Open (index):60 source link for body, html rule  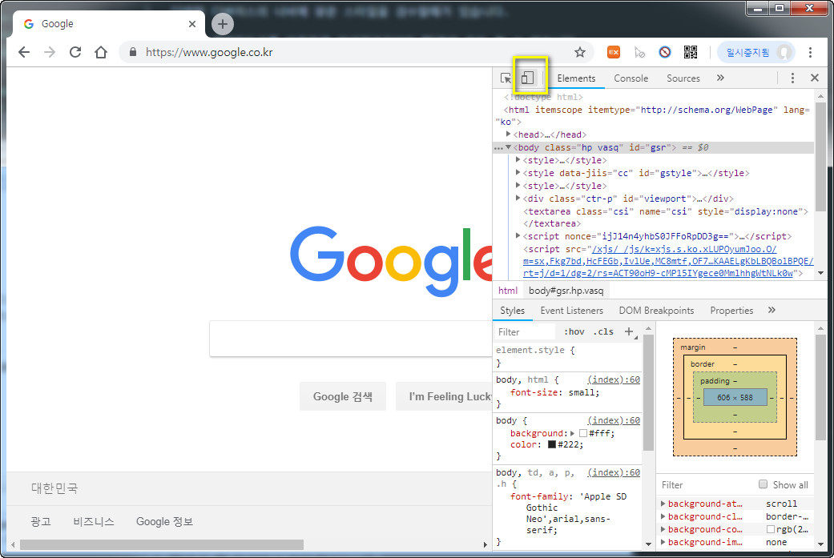(613, 379)
